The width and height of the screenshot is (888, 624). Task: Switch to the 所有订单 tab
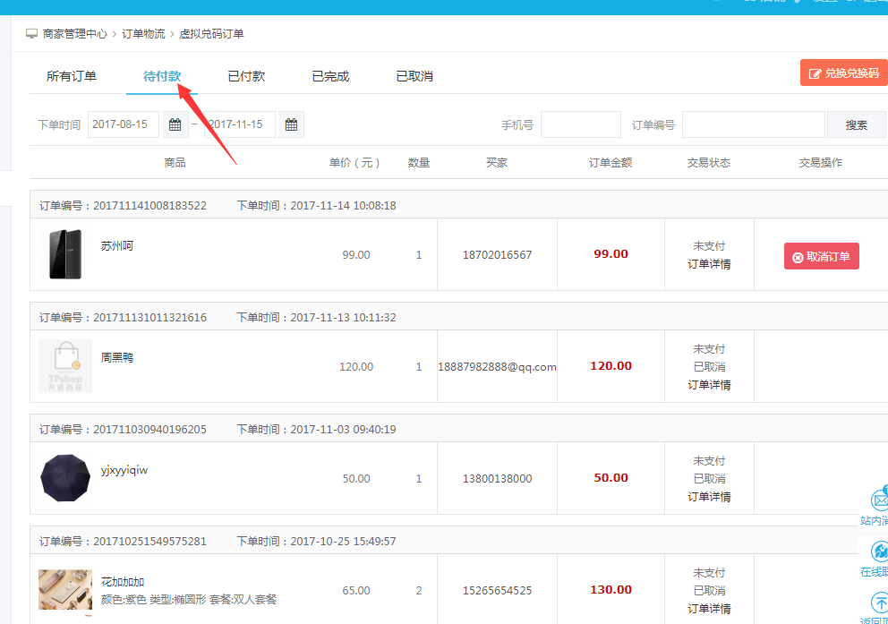pos(72,76)
